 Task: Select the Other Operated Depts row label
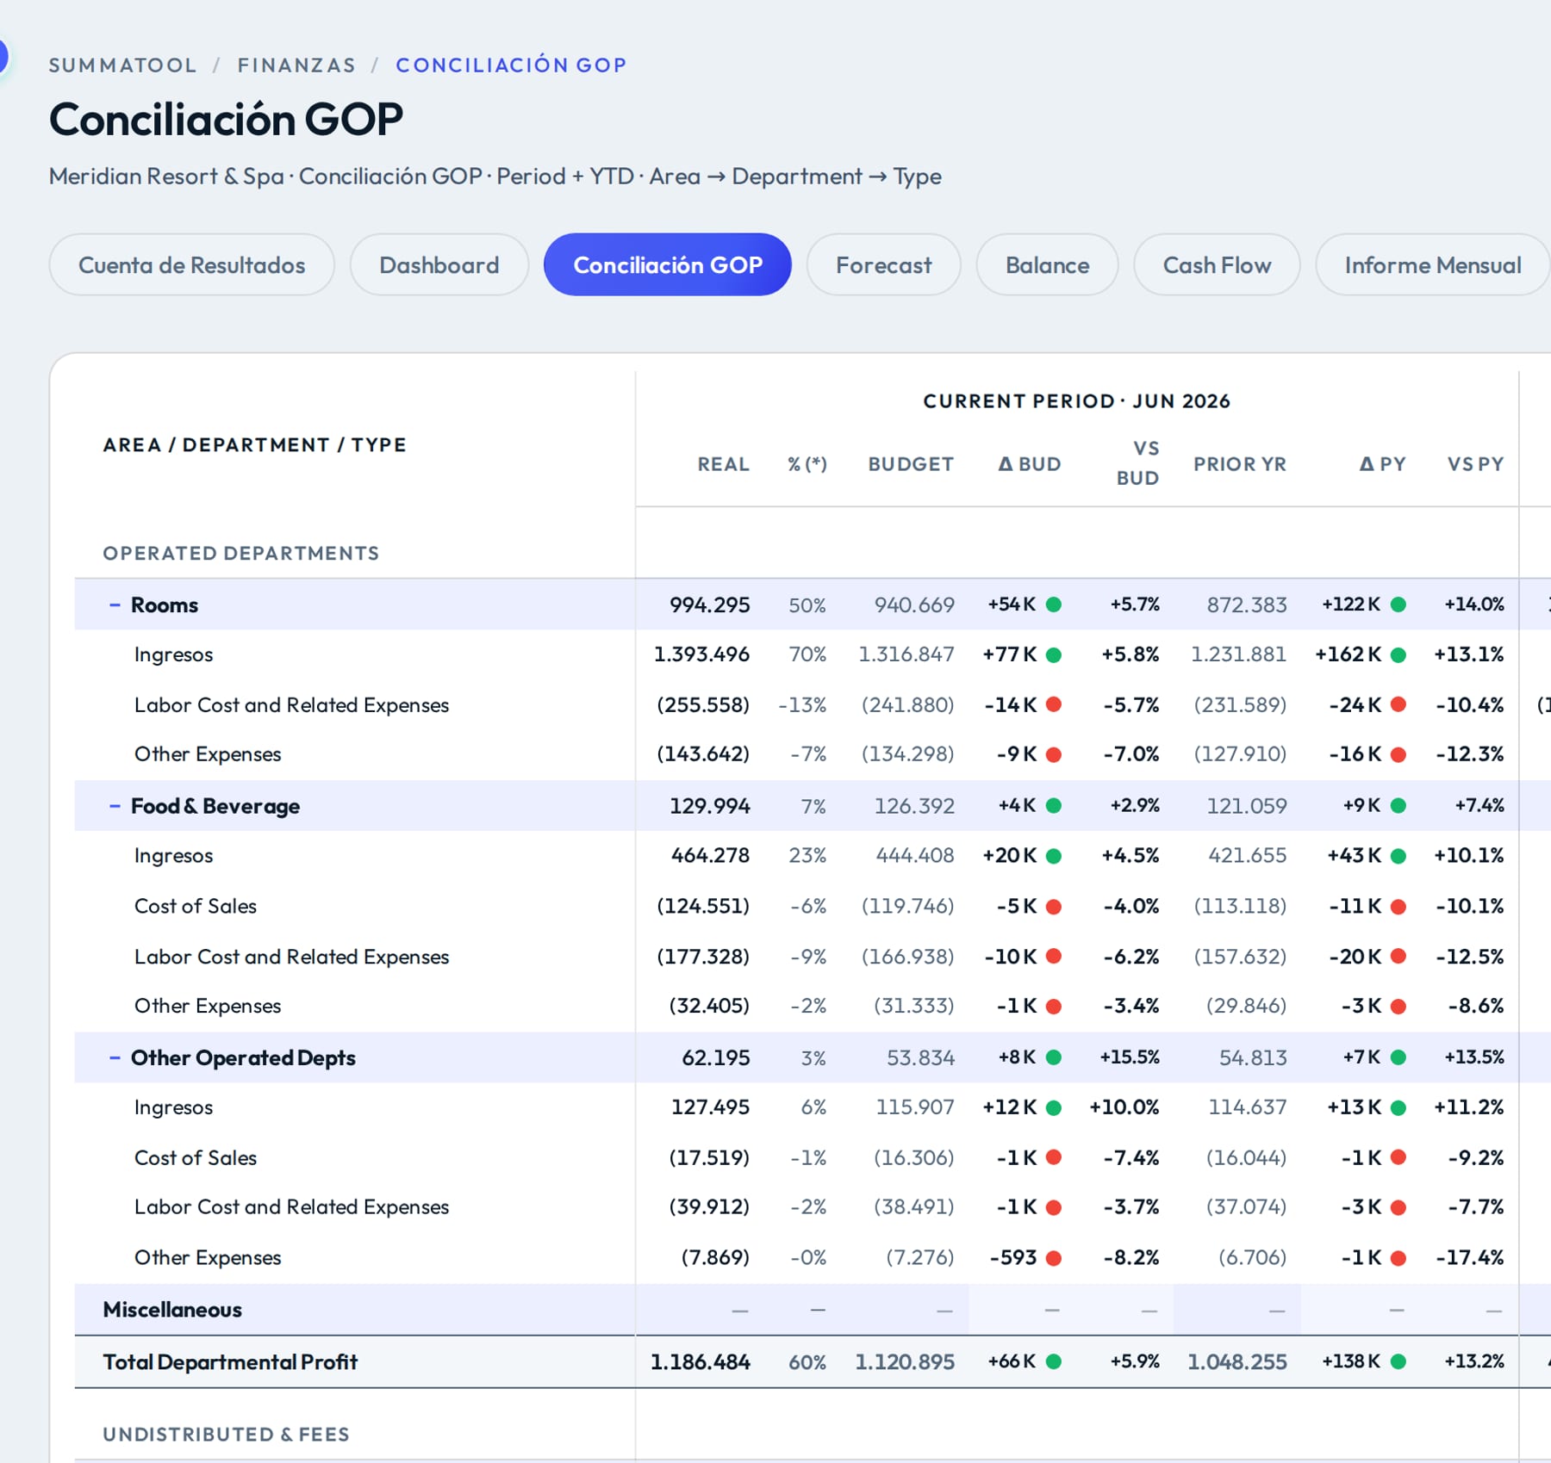tap(243, 1057)
